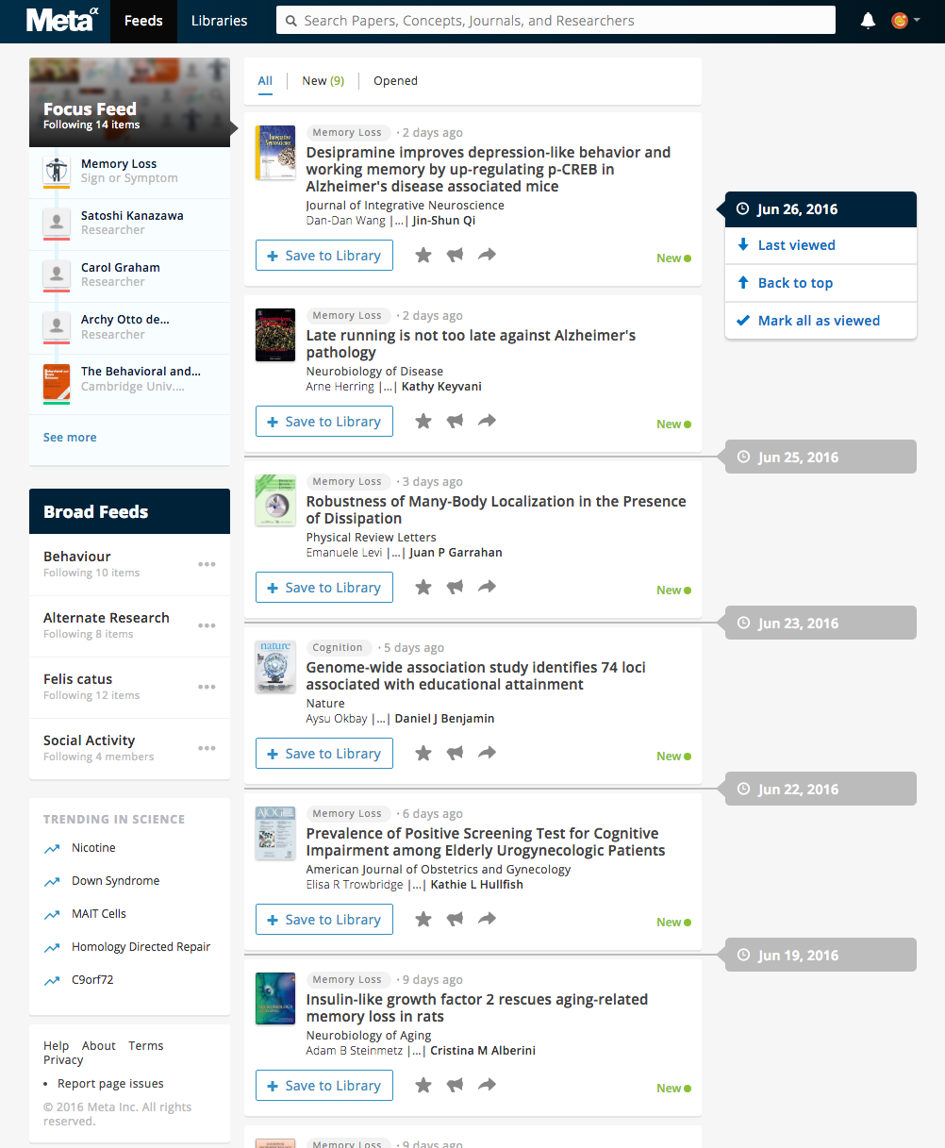Star the Desipramine depression-like behavior paper
The width and height of the screenshot is (945, 1148).
[x=423, y=255]
